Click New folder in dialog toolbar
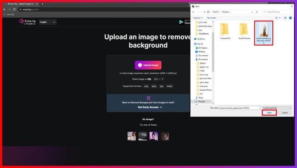Image resolution: width=297 pixels, height=168 pixels. (212, 18)
